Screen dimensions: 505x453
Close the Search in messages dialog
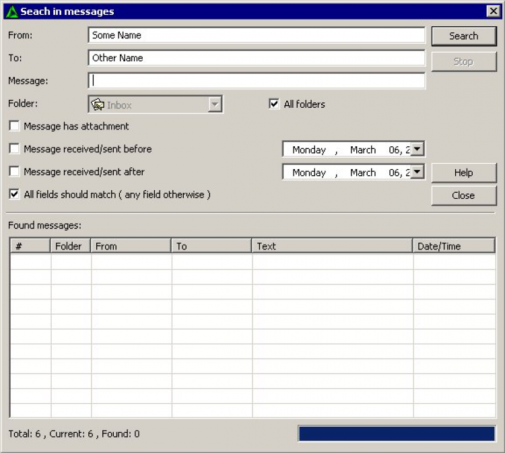[493, 11]
